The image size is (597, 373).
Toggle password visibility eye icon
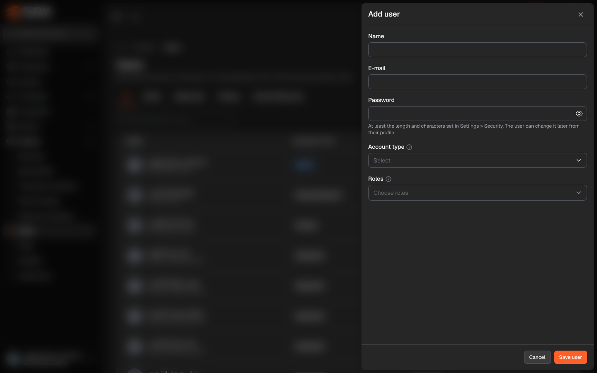(579, 114)
